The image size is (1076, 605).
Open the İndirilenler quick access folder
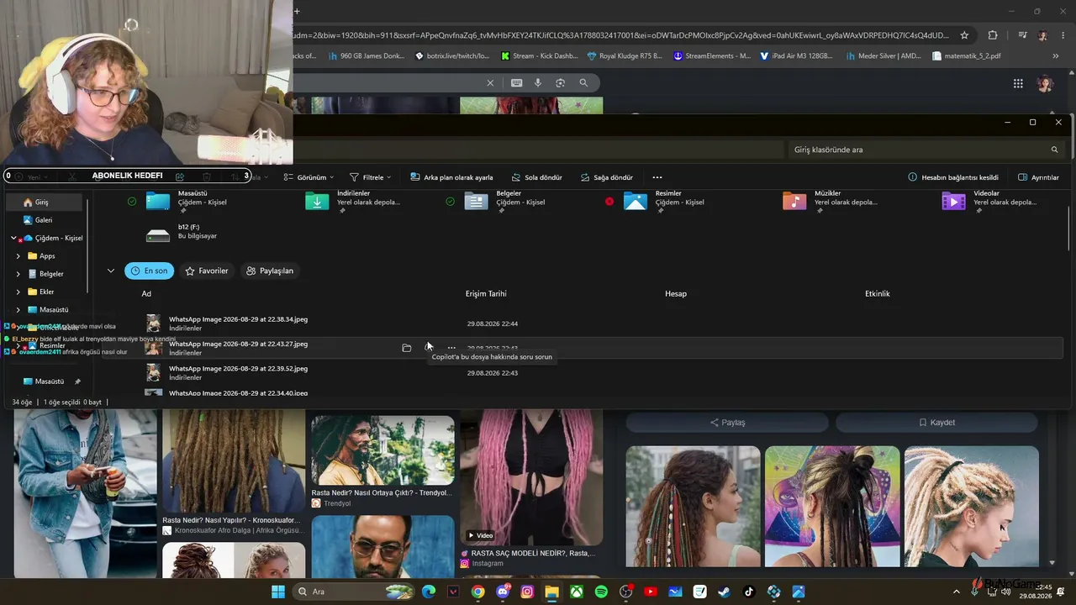pyautogui.click(x=352, y=202)
